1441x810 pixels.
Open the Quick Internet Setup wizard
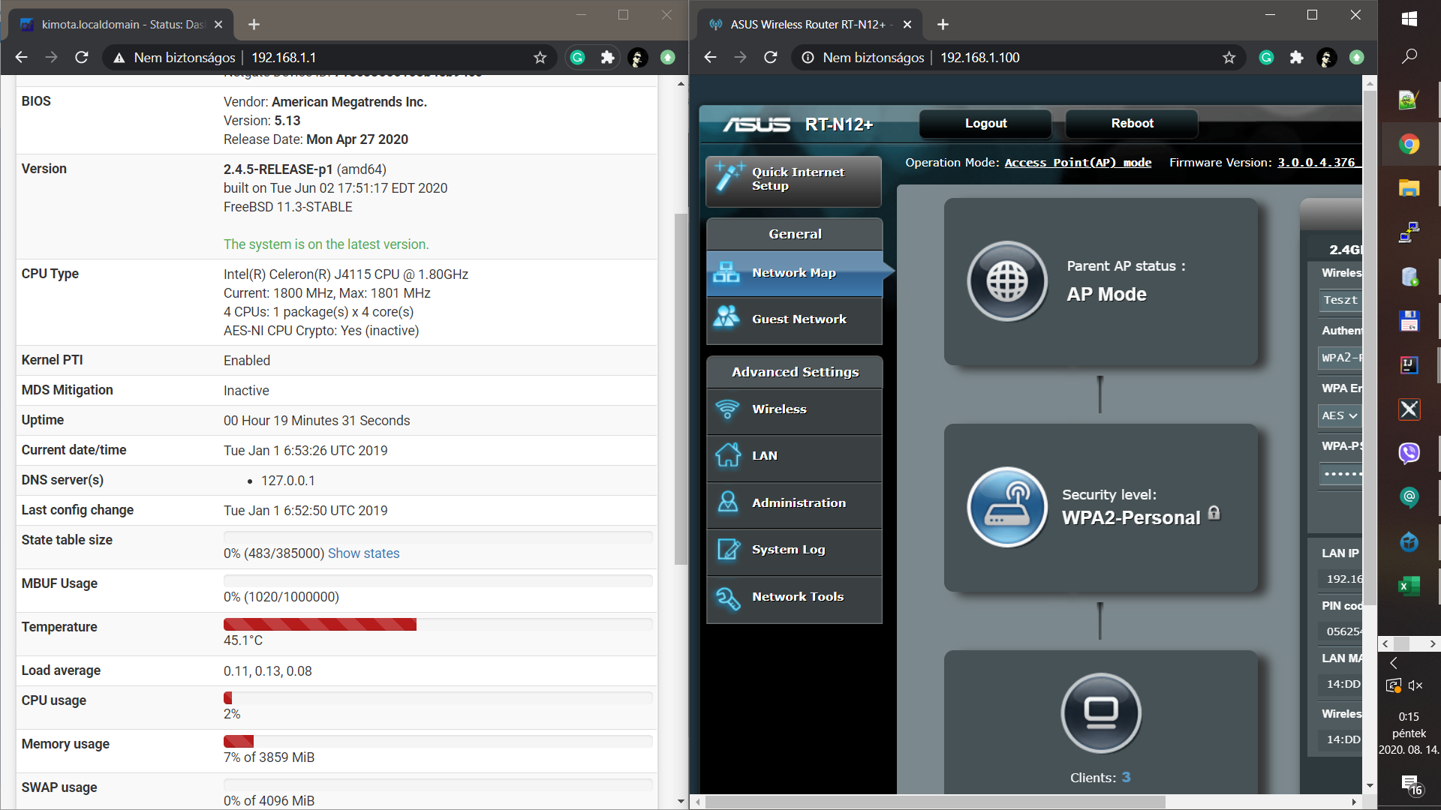[794, 181]
